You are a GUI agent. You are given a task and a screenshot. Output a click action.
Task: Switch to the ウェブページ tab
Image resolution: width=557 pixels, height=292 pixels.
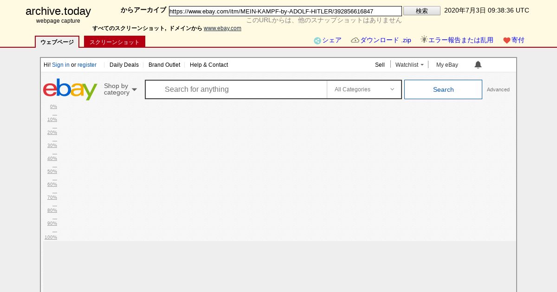click(57, 42)
